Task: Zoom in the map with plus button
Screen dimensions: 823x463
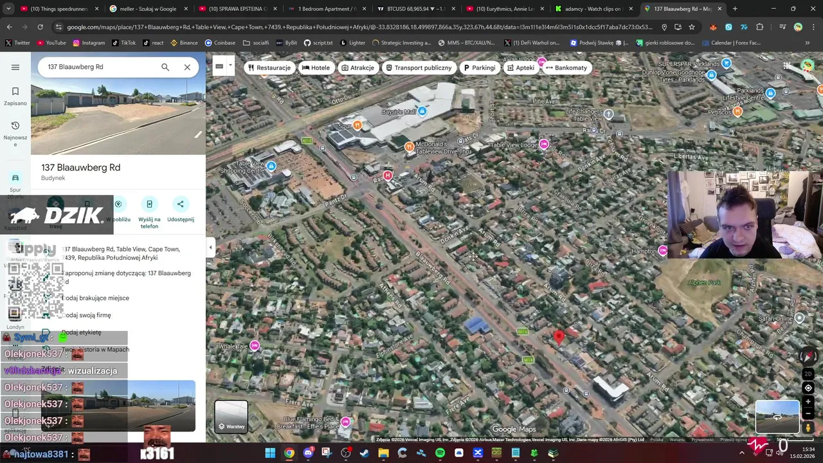Action: point(808,402)
